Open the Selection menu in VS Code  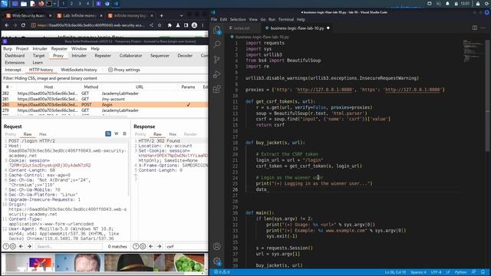click(x=238, y=19)
